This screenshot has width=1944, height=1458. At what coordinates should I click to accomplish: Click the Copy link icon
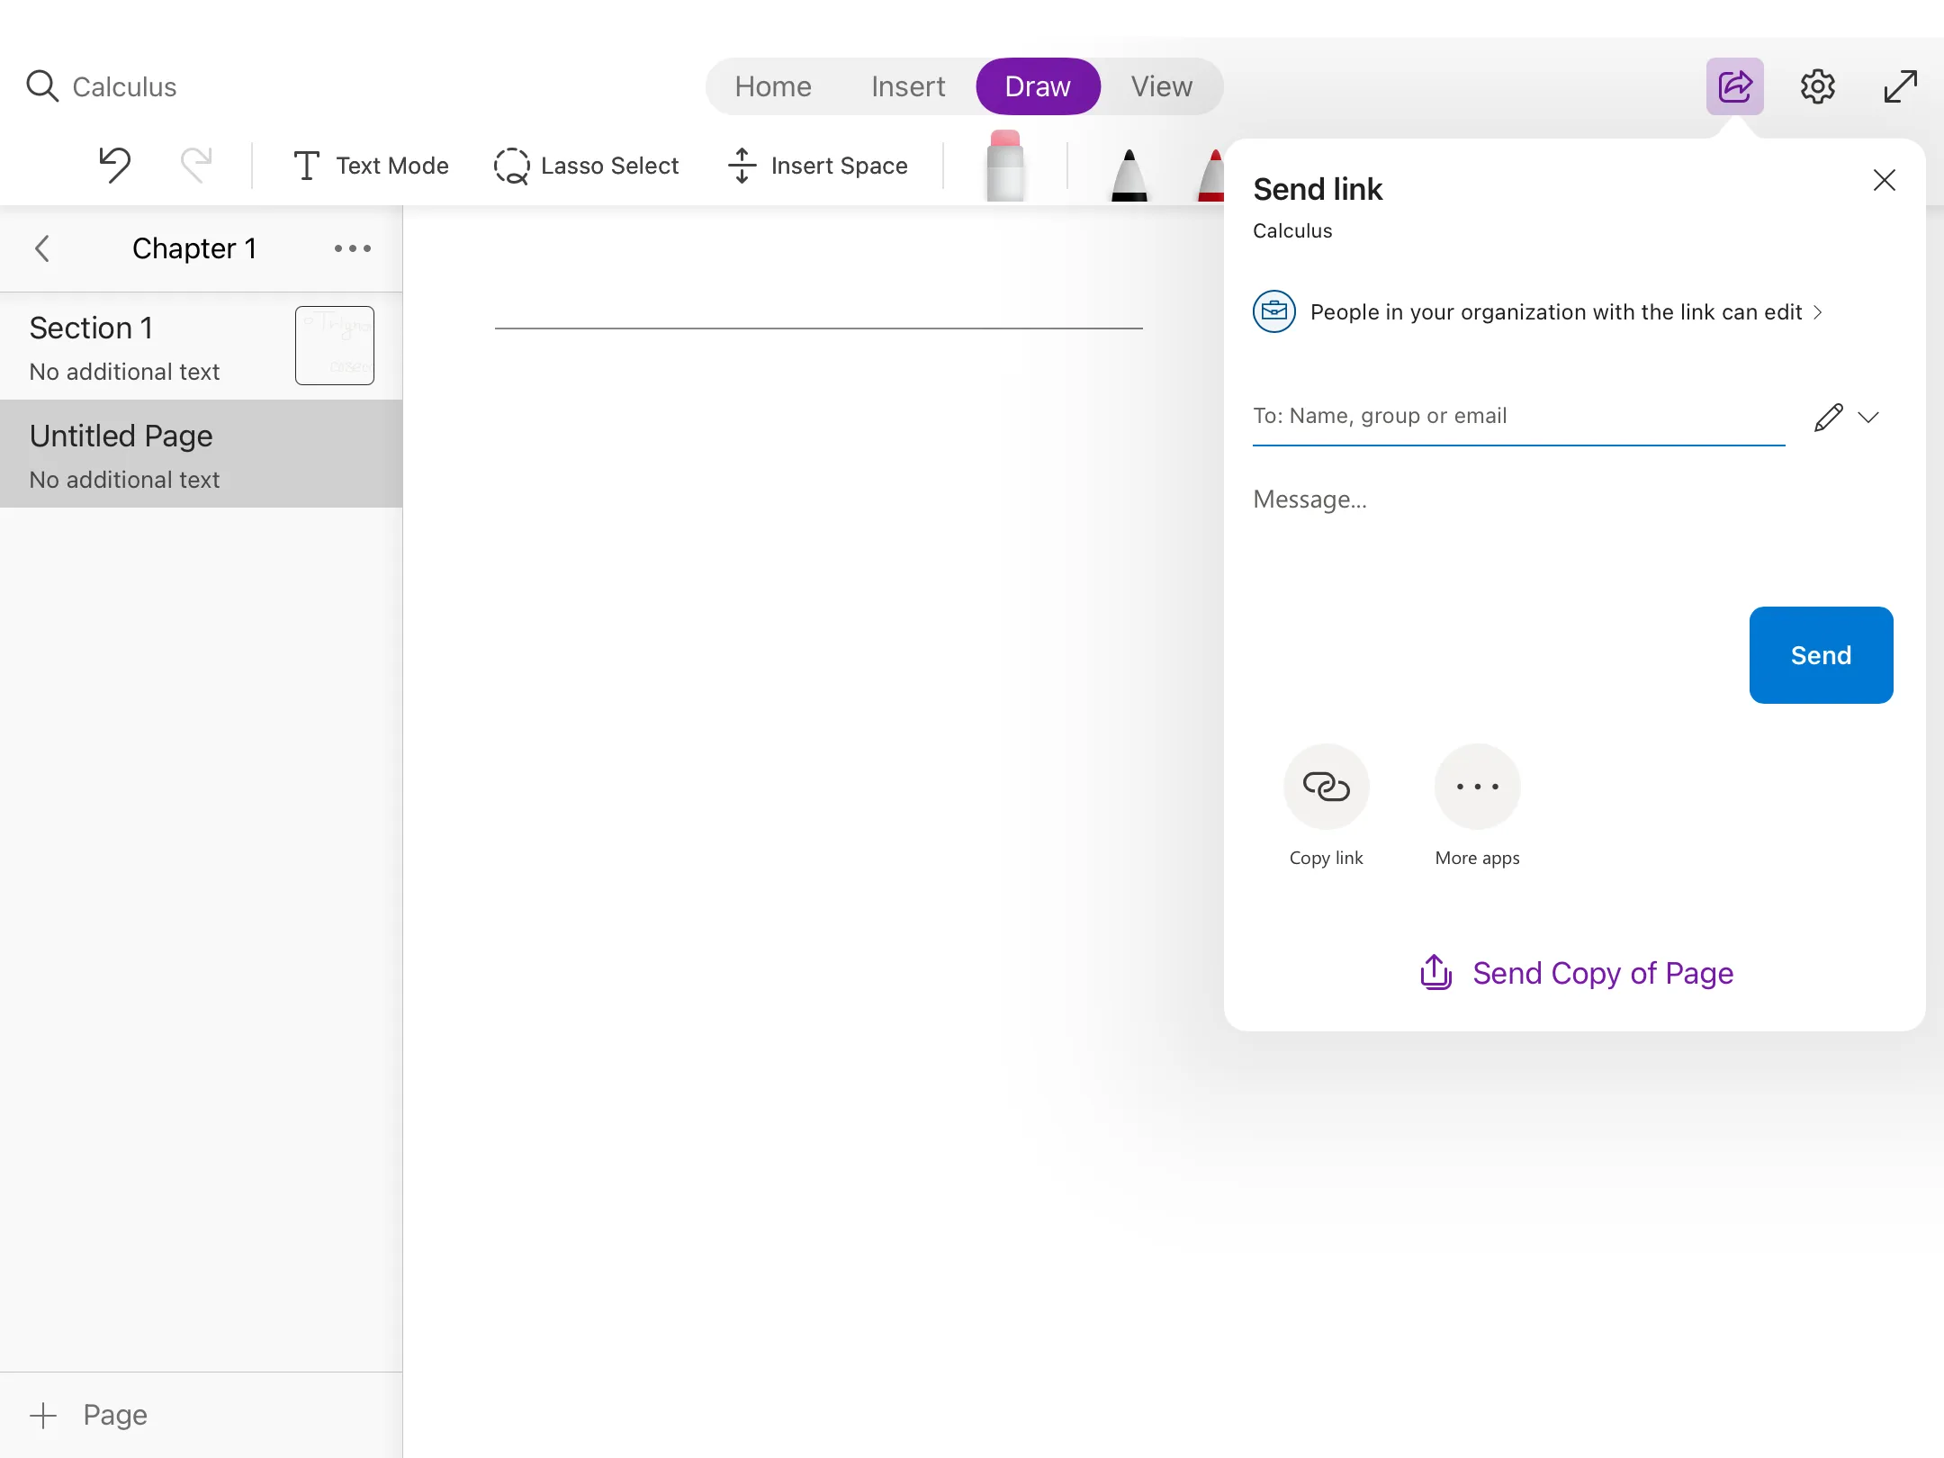[x=1326, y=787]
